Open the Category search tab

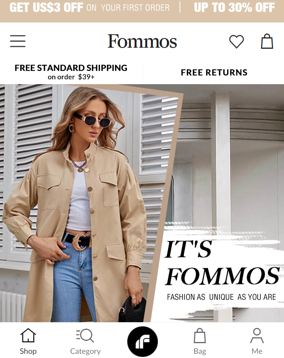tap(85, 341)
